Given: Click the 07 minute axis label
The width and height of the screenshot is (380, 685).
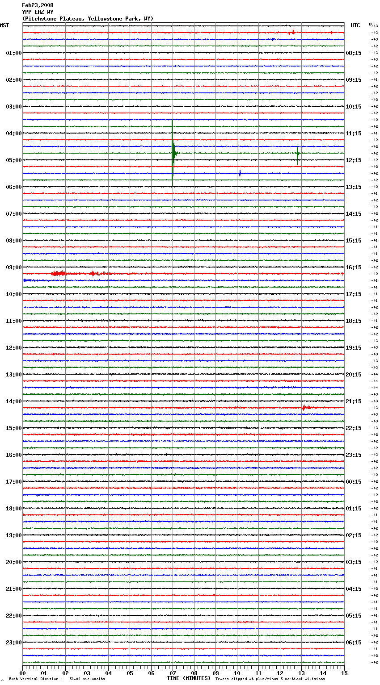Looking at the screenshot, I should click(x=173, y=673).
